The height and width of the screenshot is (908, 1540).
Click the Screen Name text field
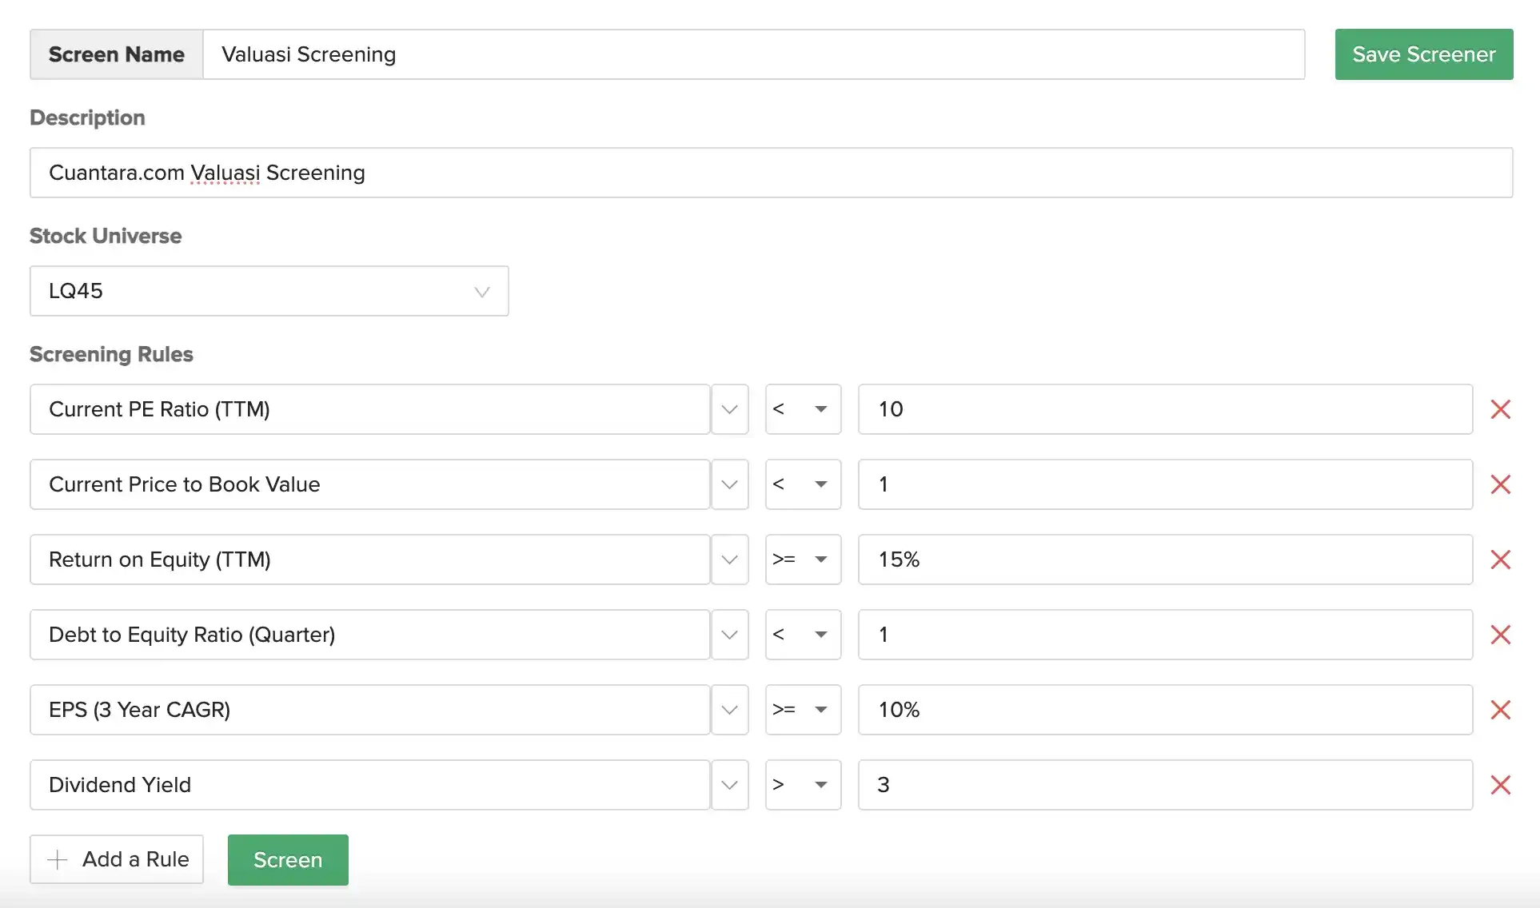[x=753, y=54]
